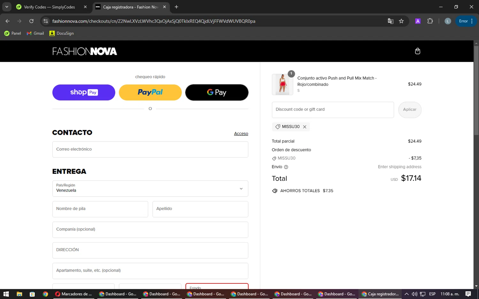This screenshot has width=479, height=299.
Task: Open the Panel bookmark
Action: [12, 33]
